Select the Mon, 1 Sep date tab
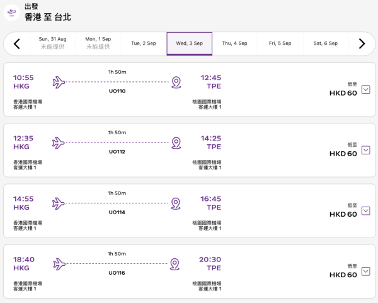Screen dimensions: 378x303 pos(98,43)
